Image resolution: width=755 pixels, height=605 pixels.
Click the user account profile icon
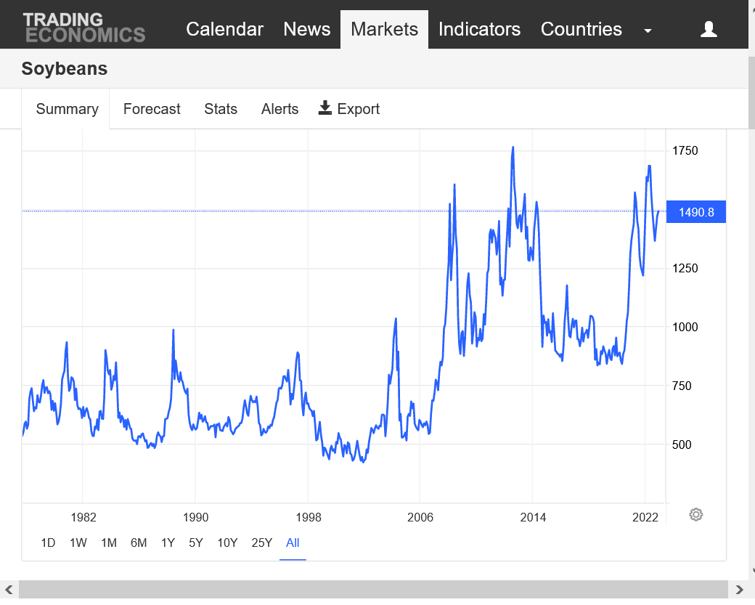709,29
